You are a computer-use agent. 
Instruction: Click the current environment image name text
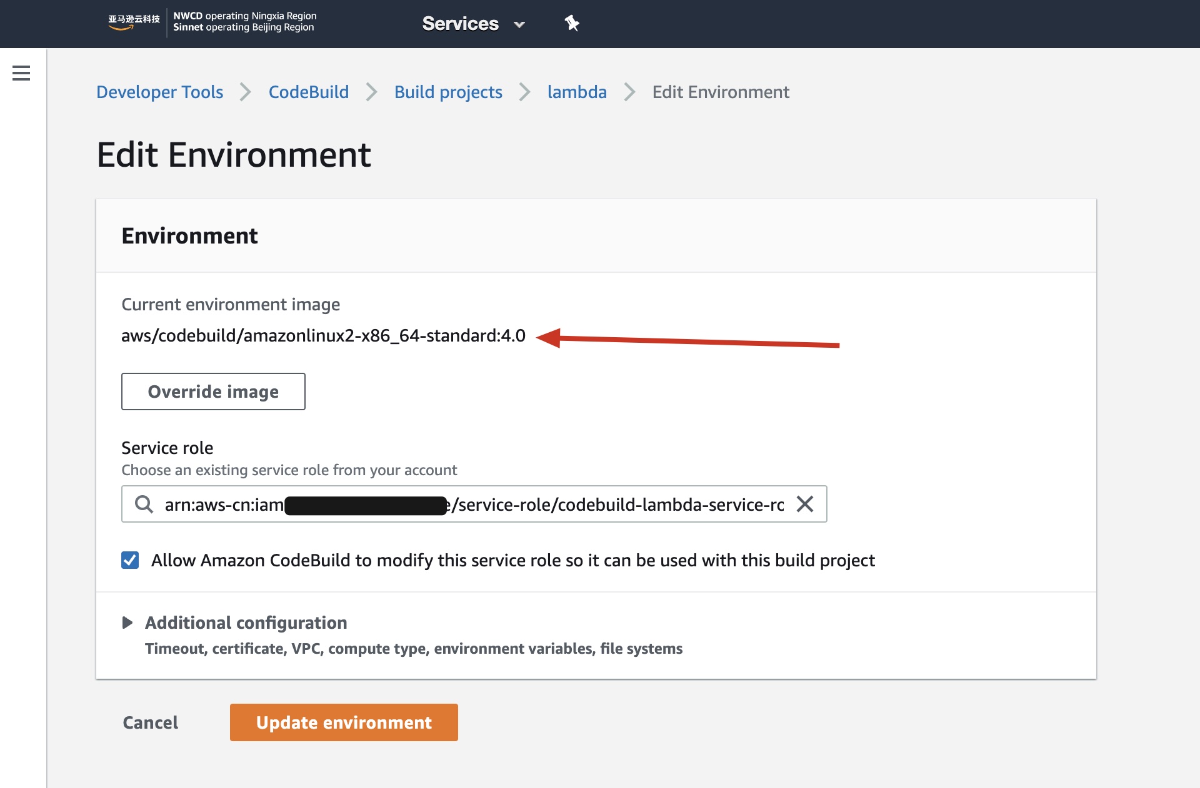tap(323, 336)
